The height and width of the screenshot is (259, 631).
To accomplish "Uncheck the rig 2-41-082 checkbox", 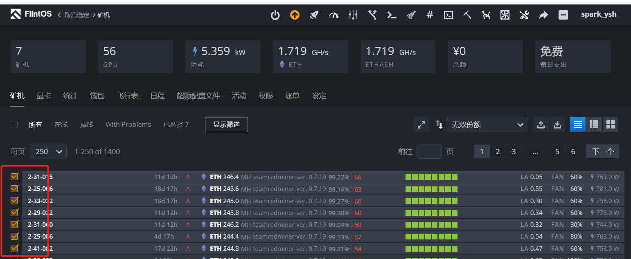I will [x=14, y=248].
